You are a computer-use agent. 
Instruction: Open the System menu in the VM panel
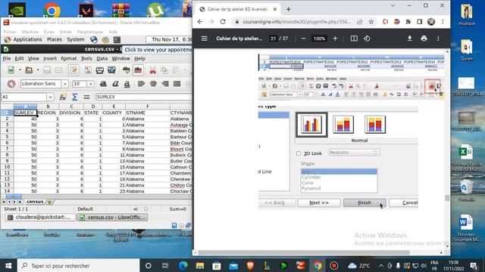pyautogui.click(x=76, y=39)
